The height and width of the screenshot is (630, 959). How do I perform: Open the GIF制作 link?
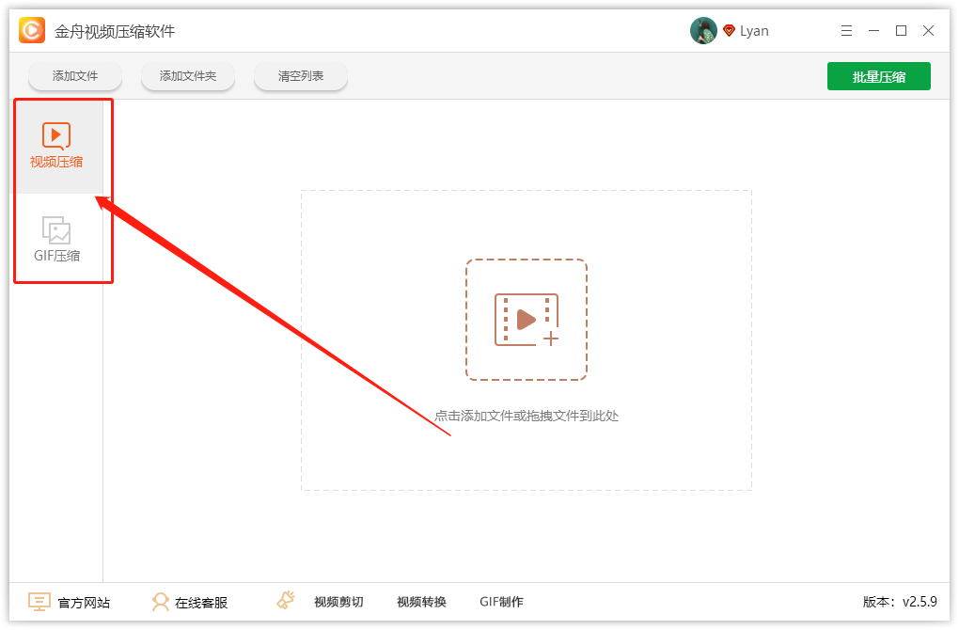pyautogui.click(x=501, y=602)
